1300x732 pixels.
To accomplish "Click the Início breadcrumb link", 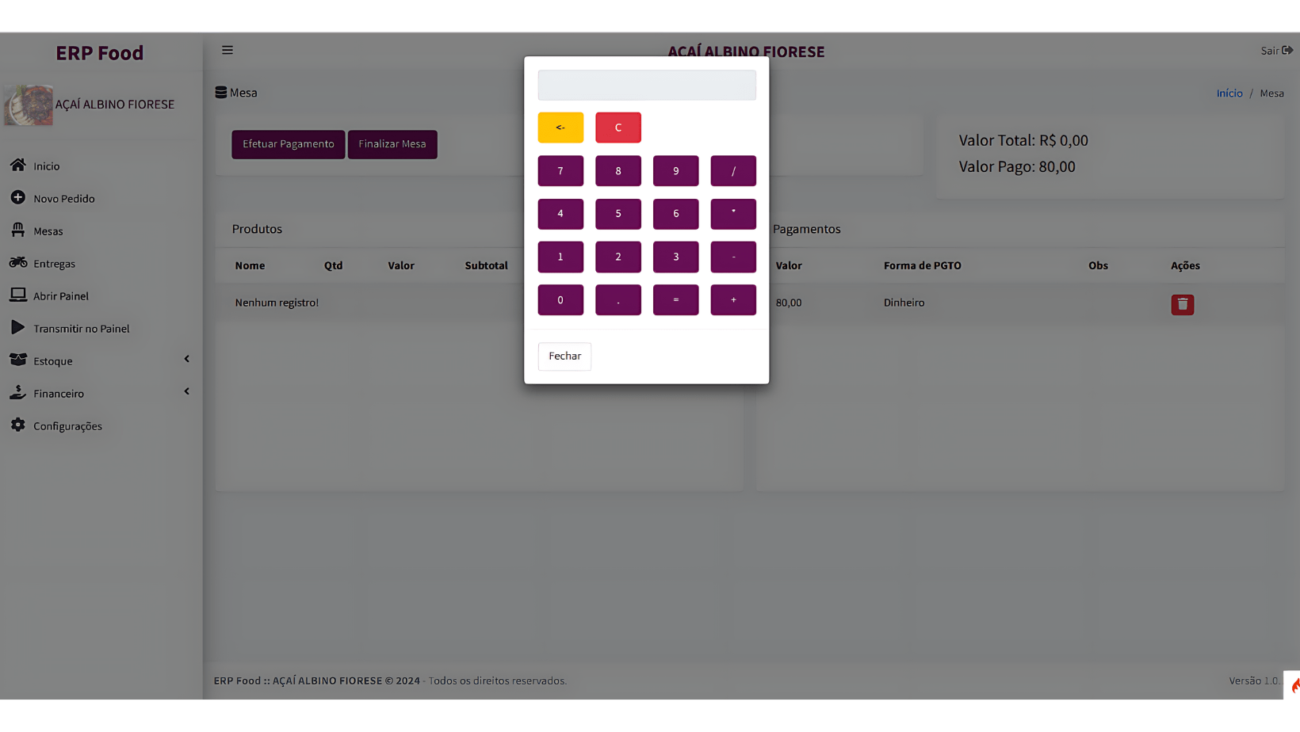I will pyautogui.click(x=1229, y=93).
